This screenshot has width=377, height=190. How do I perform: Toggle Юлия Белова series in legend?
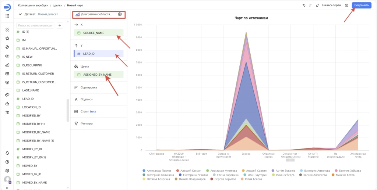pos(251,179)
